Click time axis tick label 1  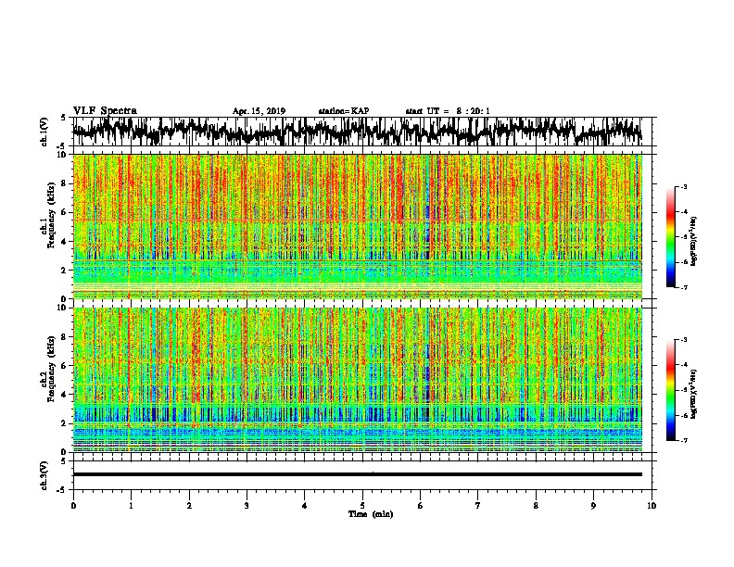tap(131, 506)
